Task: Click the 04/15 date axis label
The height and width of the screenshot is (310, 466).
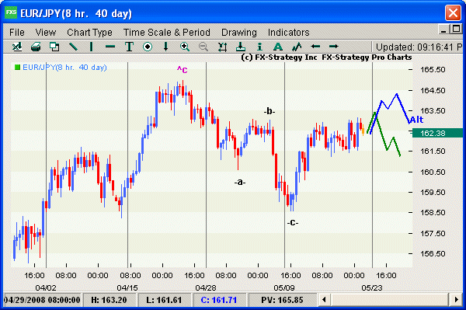Action: (127, 287)
